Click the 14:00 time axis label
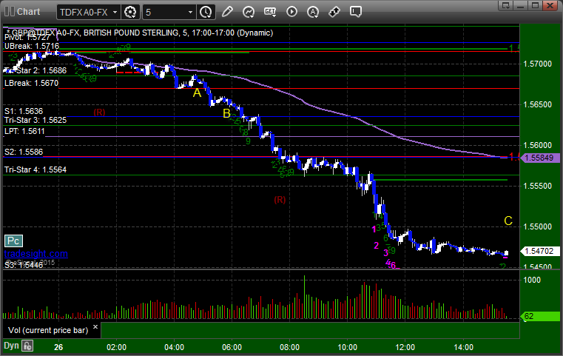Screen dimensions: 563x356 (x=463, y=347)
